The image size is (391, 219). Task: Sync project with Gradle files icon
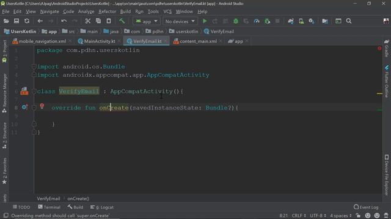291,21
